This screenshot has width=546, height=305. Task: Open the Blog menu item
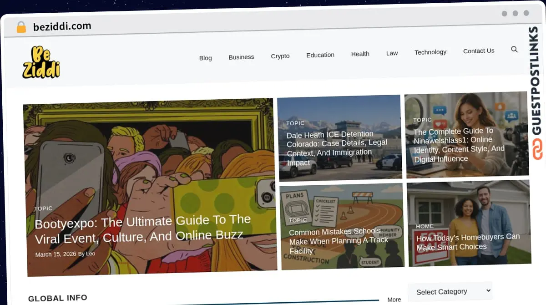pos(205,58)
